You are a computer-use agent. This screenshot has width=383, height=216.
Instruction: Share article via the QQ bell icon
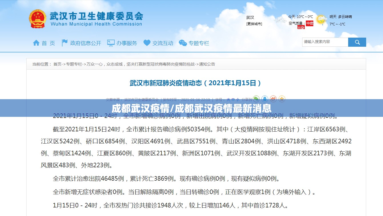click(x=265, y=99)
